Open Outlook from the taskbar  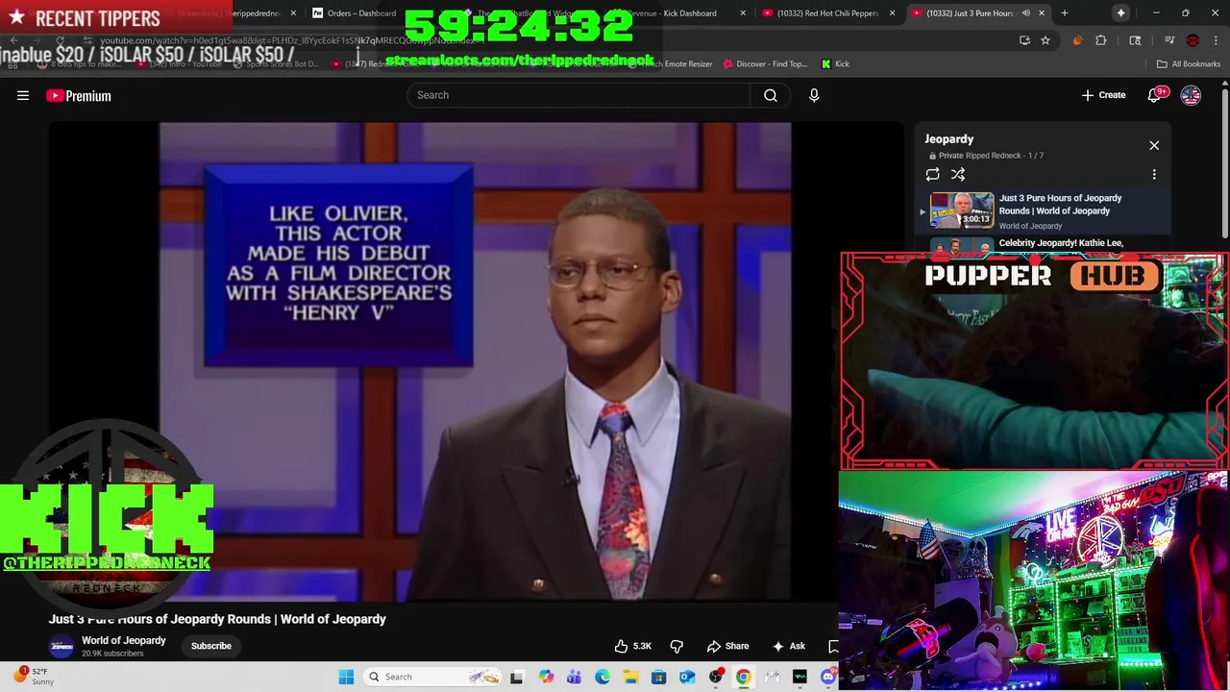coord(687,677)
